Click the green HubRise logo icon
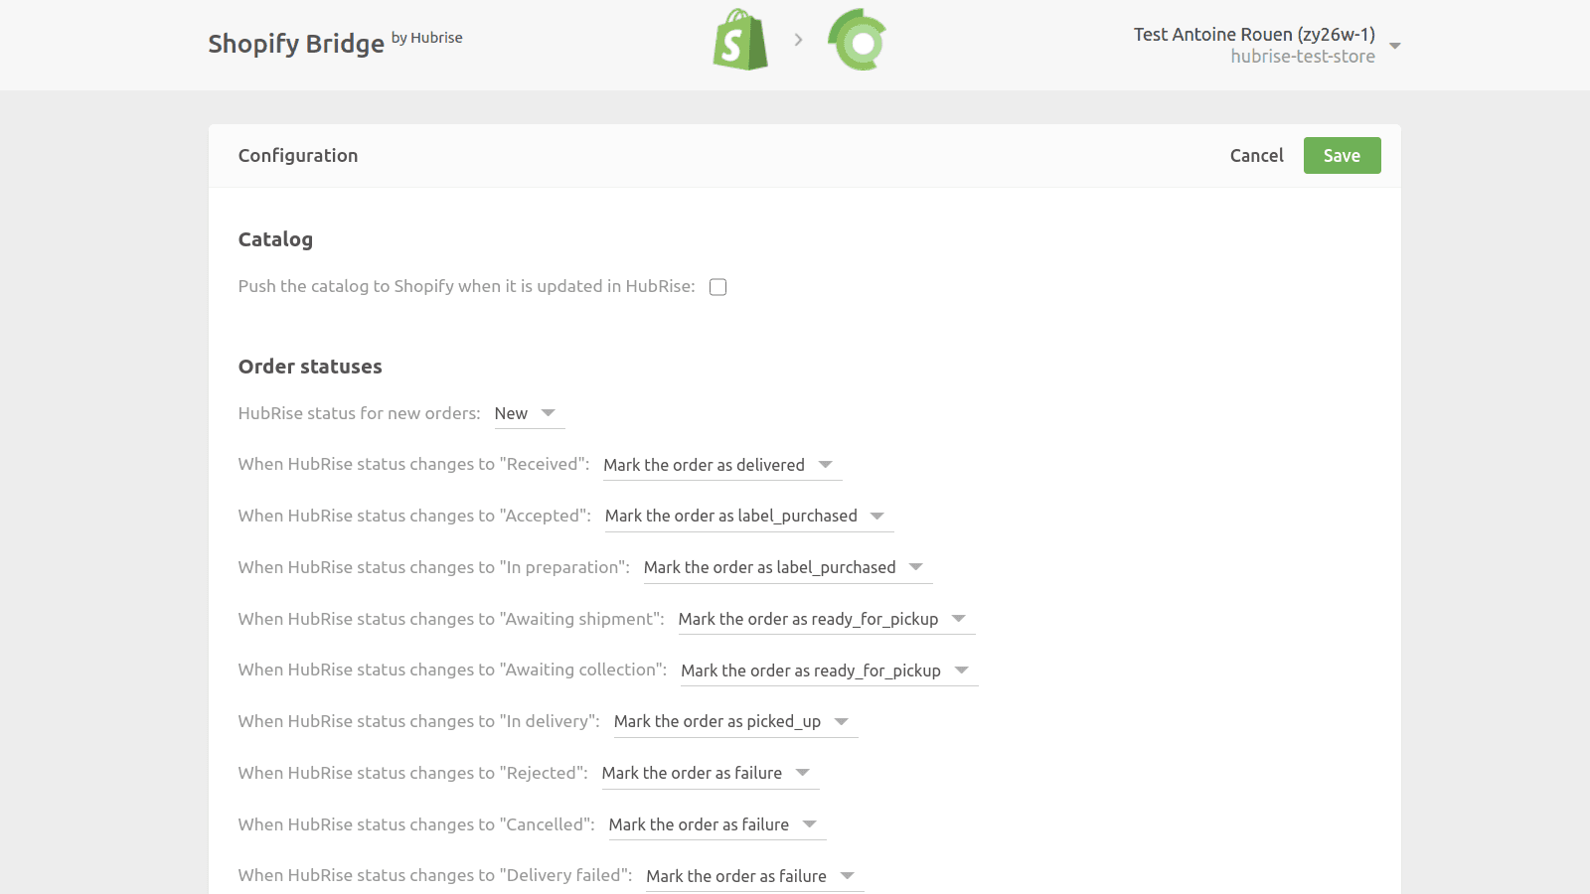This screenshot has height=894, width=1590. [x=858, y=41]
